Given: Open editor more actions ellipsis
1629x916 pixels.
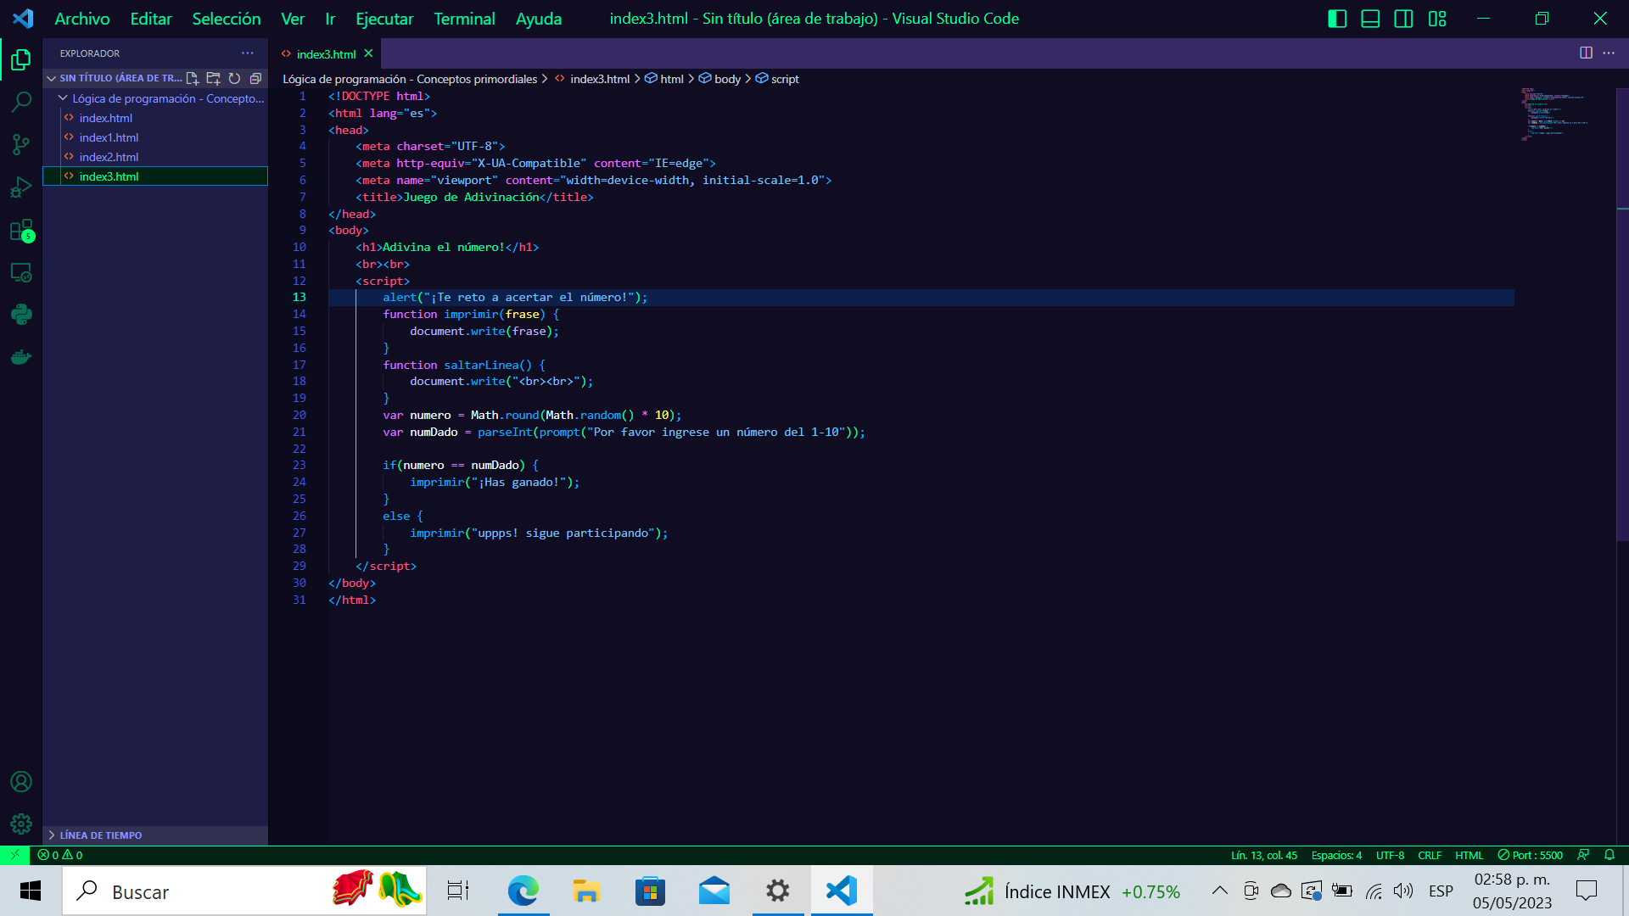Looking at the screenshot, I should (1609, 53).
